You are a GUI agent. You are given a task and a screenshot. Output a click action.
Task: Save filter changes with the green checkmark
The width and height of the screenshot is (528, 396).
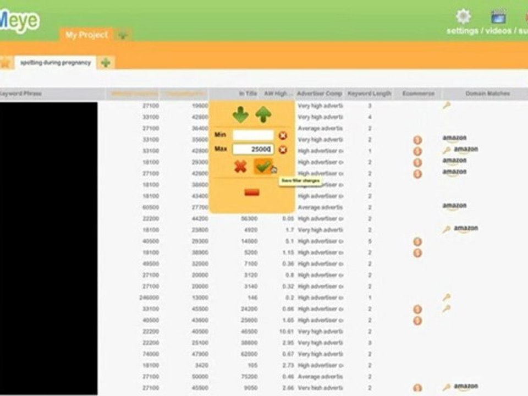click(x=263, y=166)
